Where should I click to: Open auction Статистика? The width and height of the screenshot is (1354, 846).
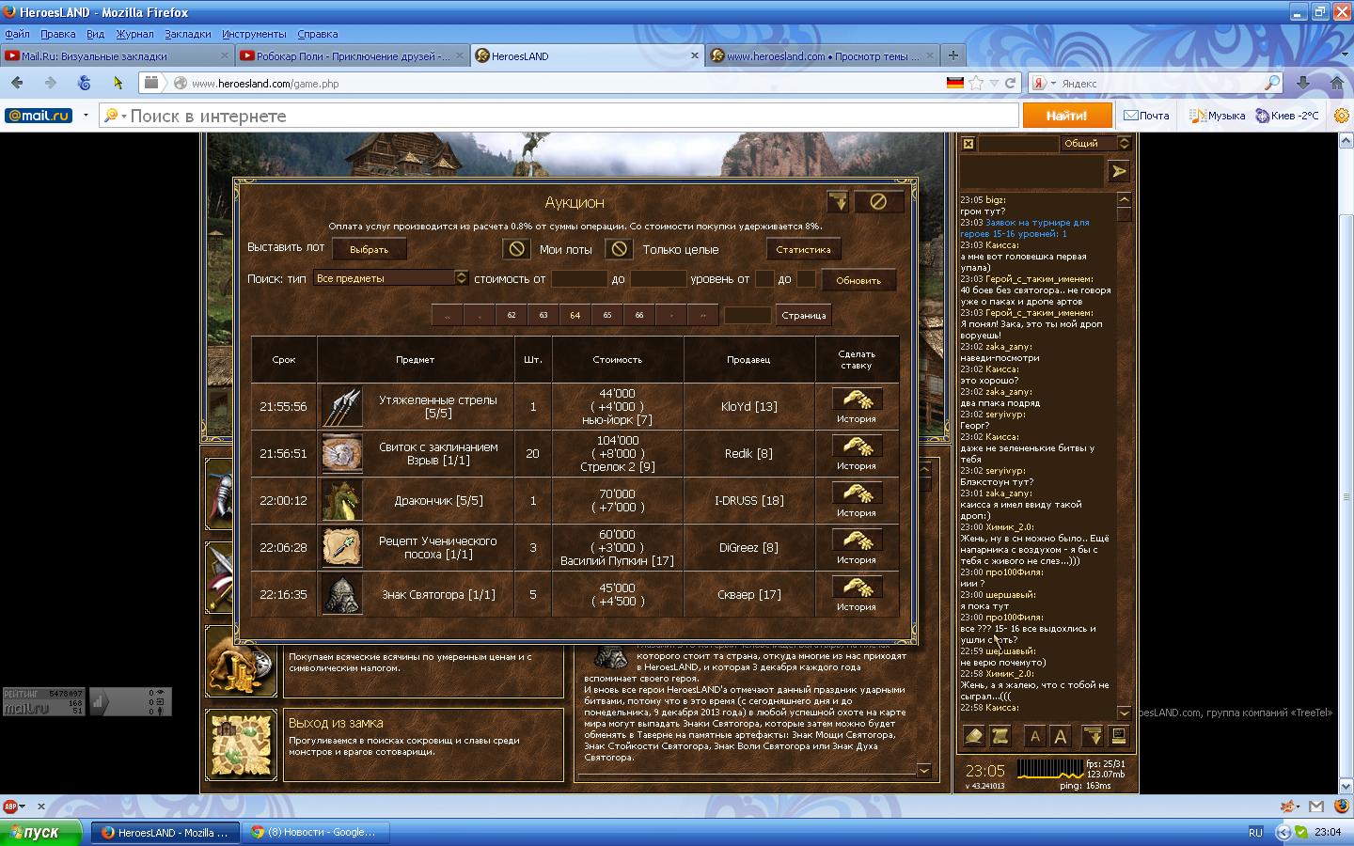(803, 249)
